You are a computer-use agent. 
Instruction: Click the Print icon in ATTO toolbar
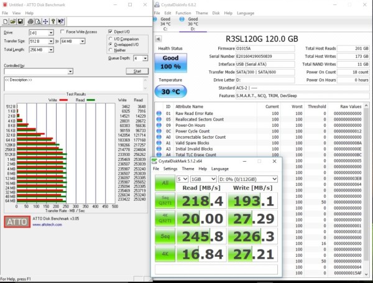(x=30, y=22)
